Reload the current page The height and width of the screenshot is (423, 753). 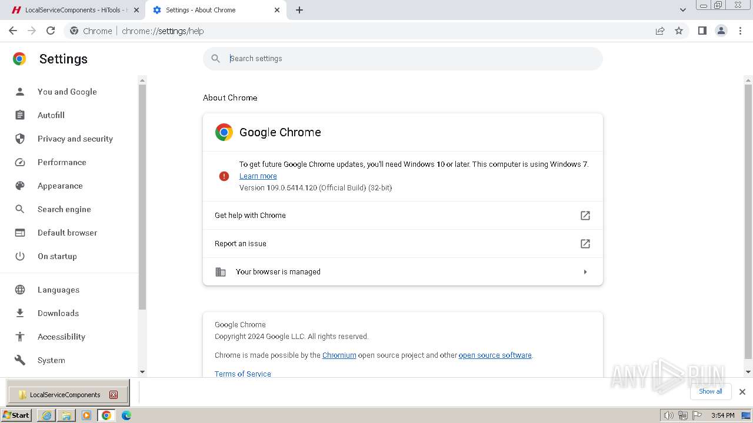coord(51,31)
